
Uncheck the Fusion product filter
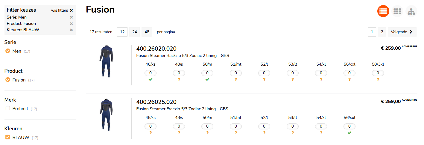[8, 80]
